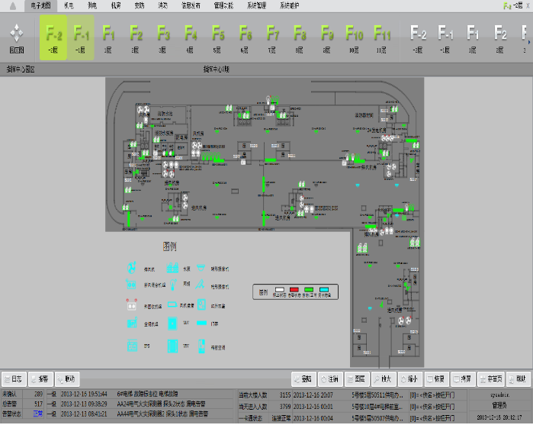This screenshot has height=425, width=533.
Task: Click the white stopped-state legend swatch
Action: click(279, 290)
